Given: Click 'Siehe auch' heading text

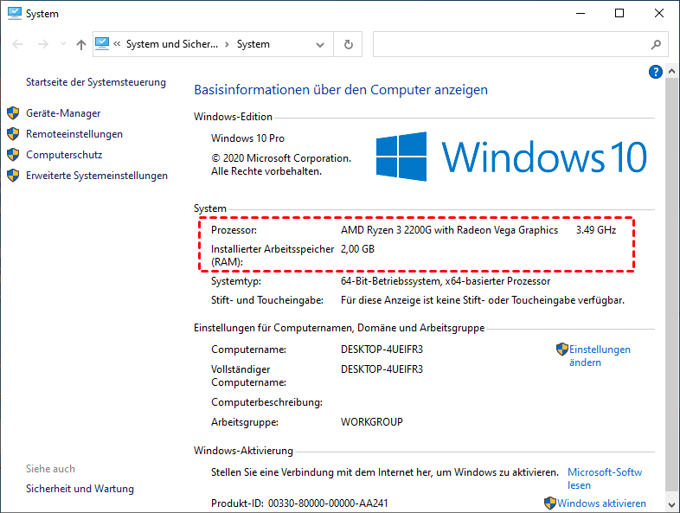Looking at the screenshot, I should [x=50, y=469].
